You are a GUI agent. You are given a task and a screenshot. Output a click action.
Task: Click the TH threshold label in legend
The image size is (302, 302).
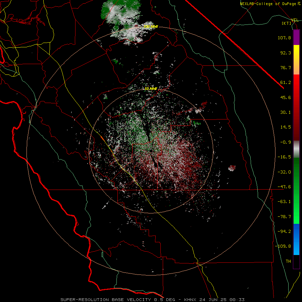point(288,261)
